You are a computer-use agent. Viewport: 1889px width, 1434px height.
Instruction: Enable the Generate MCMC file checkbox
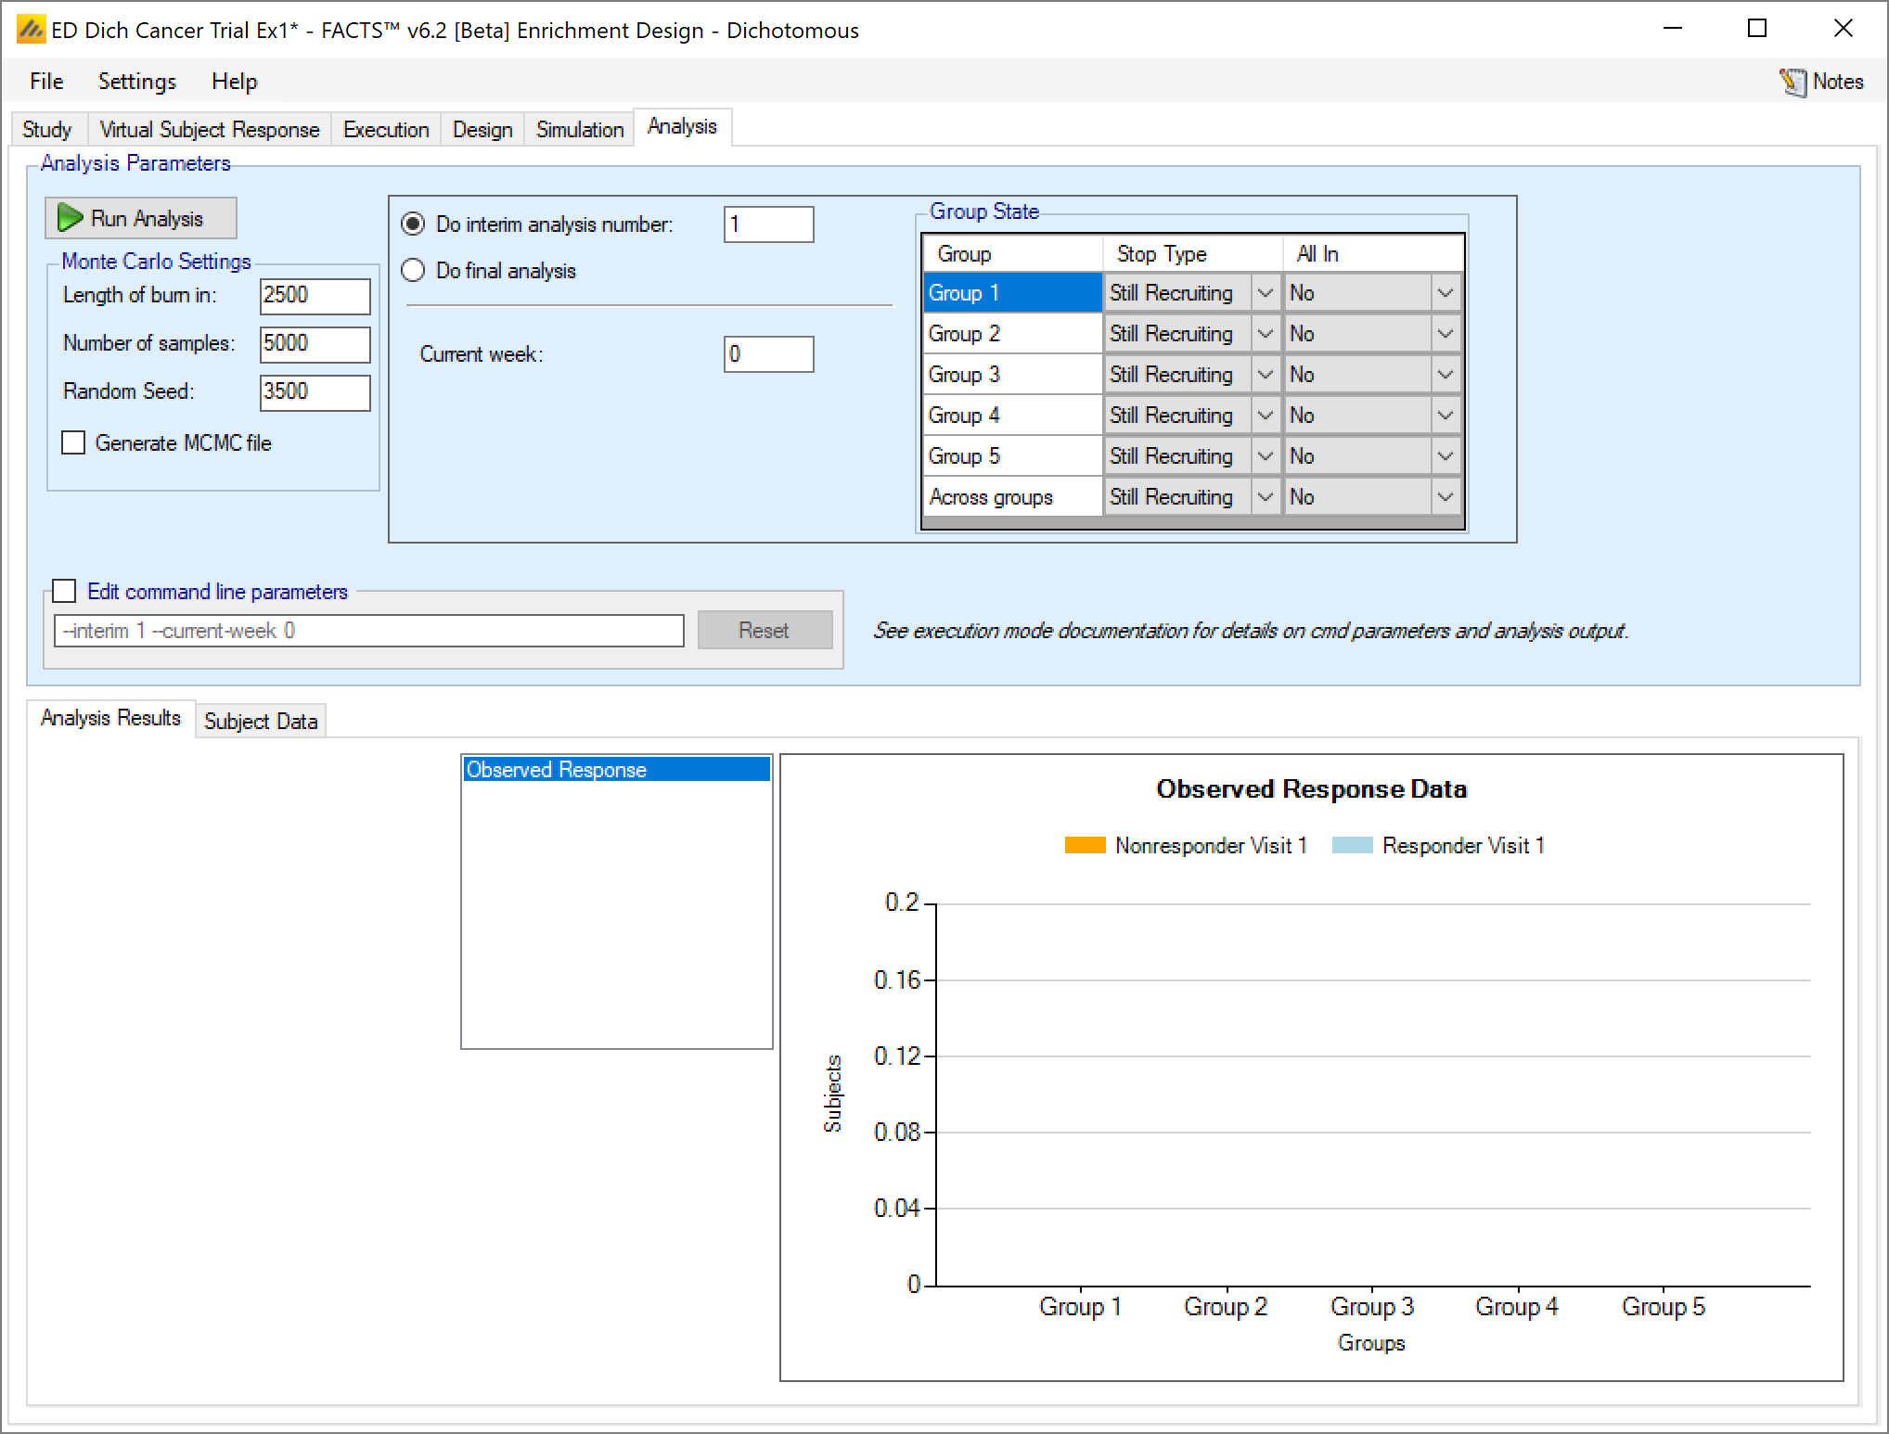73,442
